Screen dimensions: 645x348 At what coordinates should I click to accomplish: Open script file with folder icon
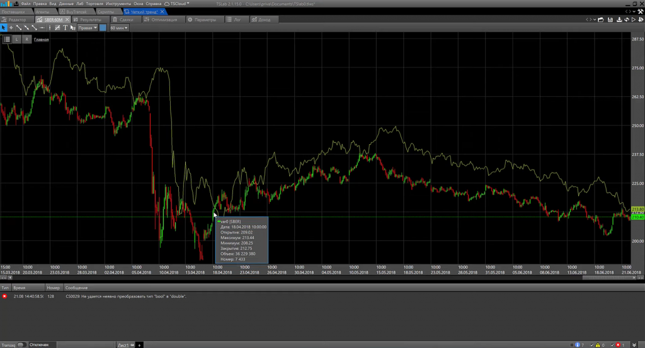(601, 20)
